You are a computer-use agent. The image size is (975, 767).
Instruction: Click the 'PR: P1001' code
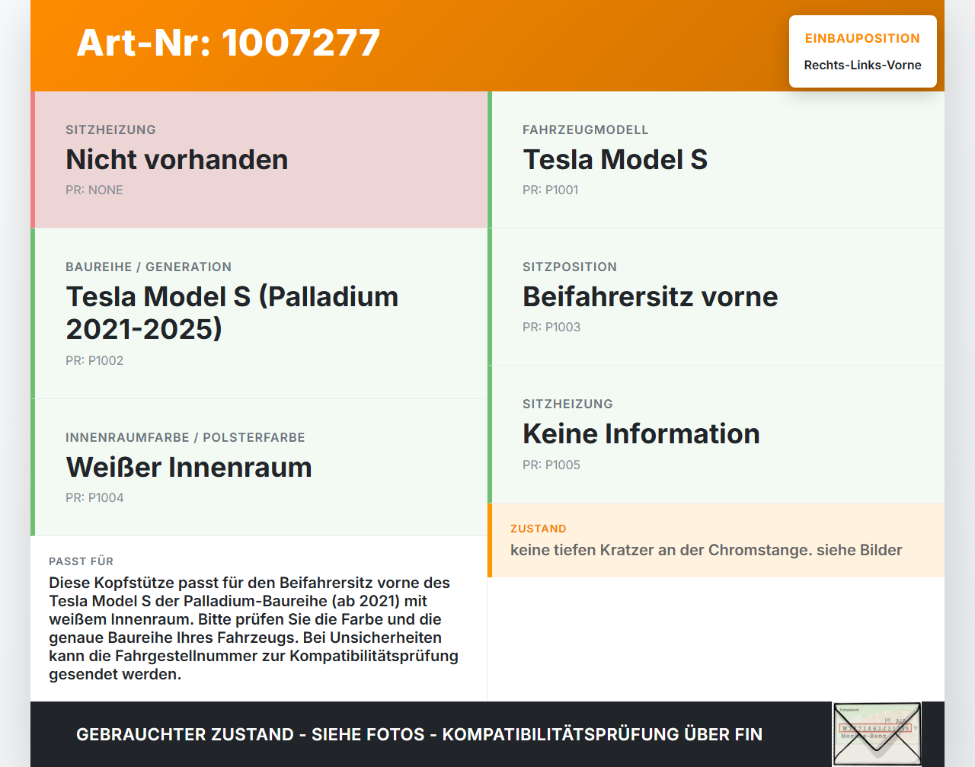(x=551, y=190)
